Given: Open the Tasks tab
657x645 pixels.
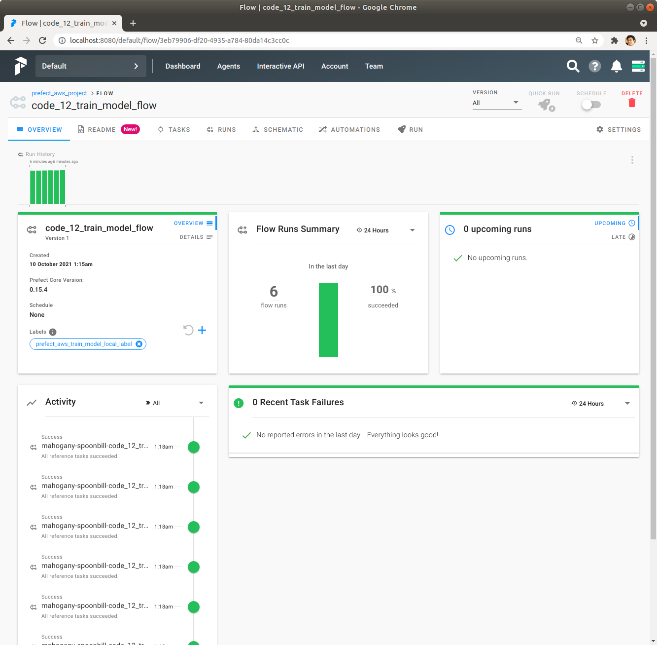Looking at the screenshot, I should pyautogui.click(x=173, y=129).
